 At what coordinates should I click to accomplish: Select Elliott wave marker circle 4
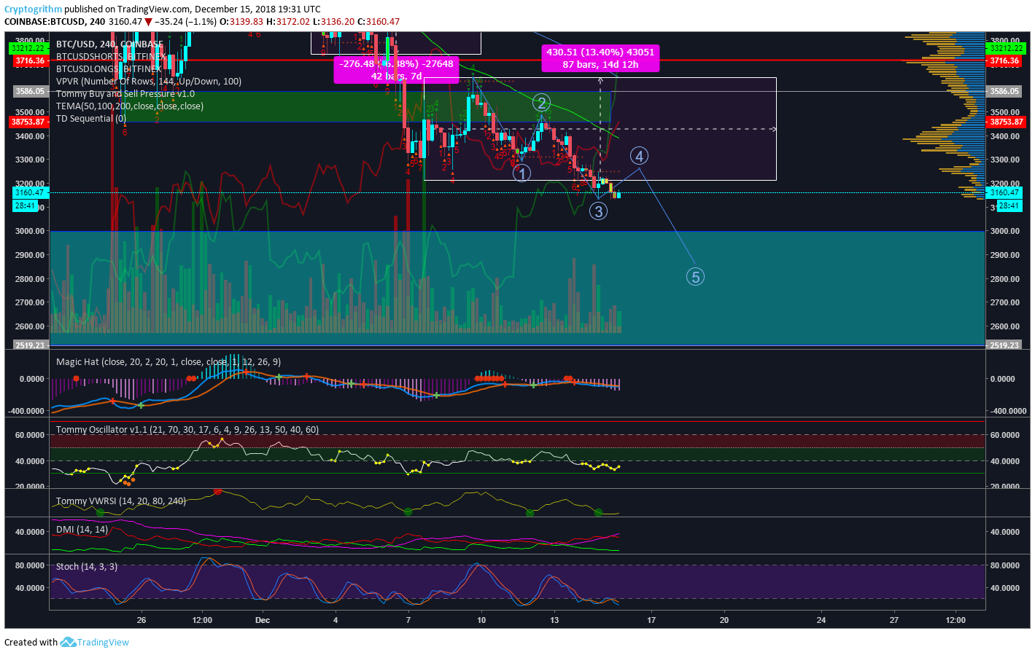point(639,156)
